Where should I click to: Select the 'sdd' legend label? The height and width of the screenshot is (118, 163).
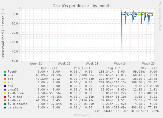(10, 86)
